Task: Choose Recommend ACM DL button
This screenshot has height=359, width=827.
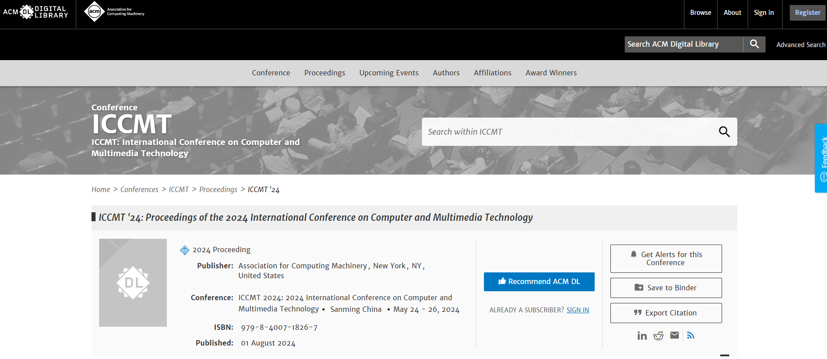Action: [x=539, y=282]
